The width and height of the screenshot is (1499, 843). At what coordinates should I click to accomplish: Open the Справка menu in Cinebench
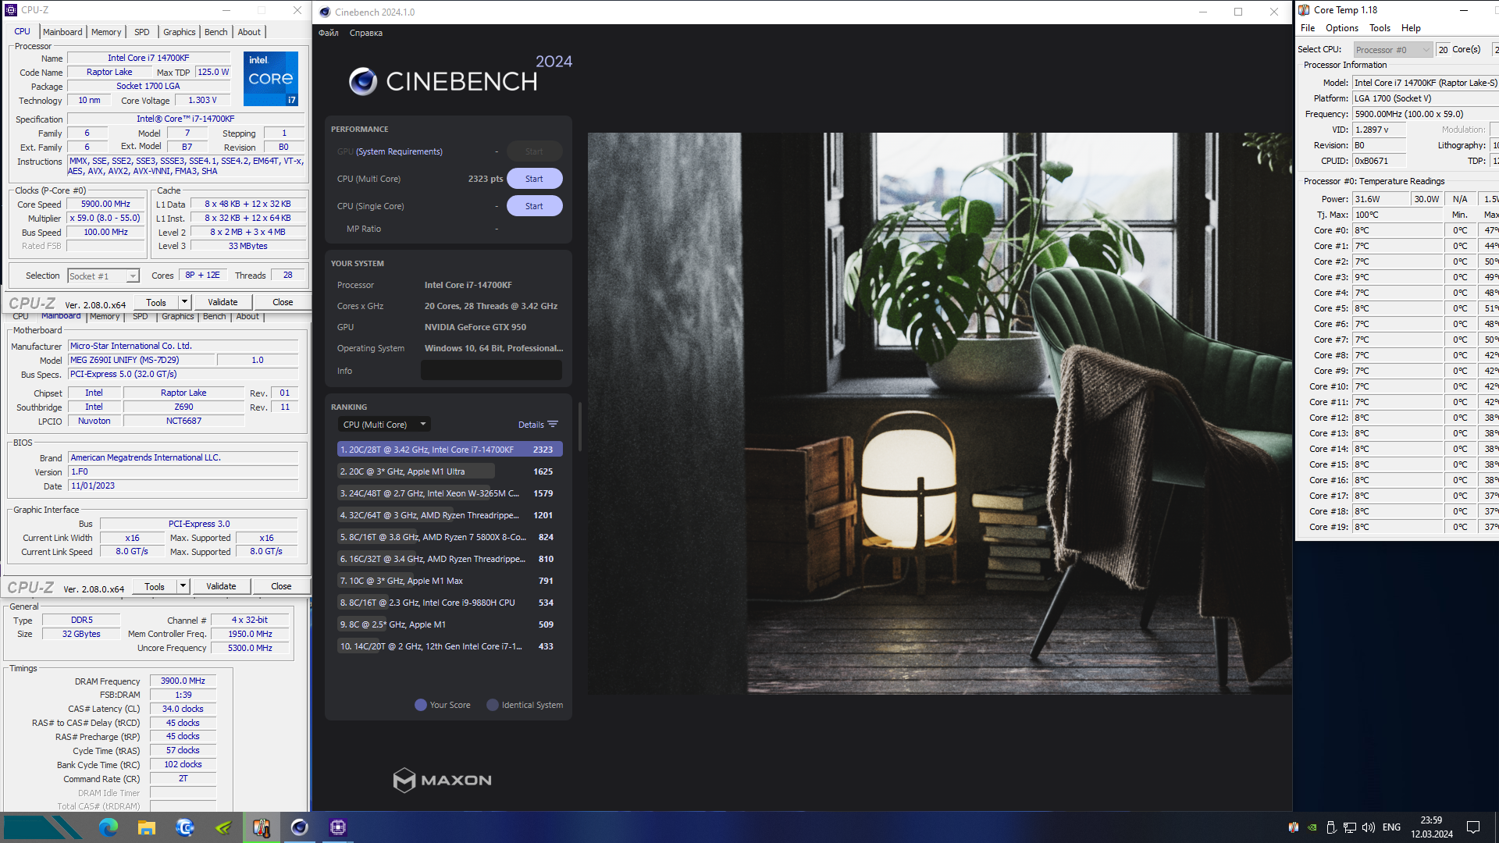tap(366, 33)
